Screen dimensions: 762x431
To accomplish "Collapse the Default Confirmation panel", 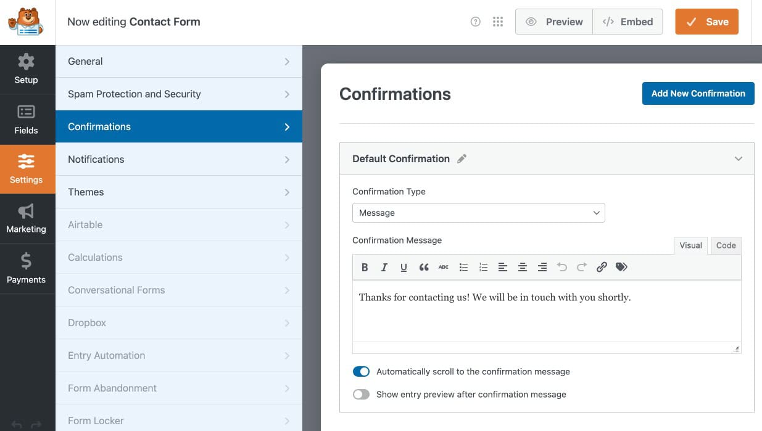I will point(739,158).
